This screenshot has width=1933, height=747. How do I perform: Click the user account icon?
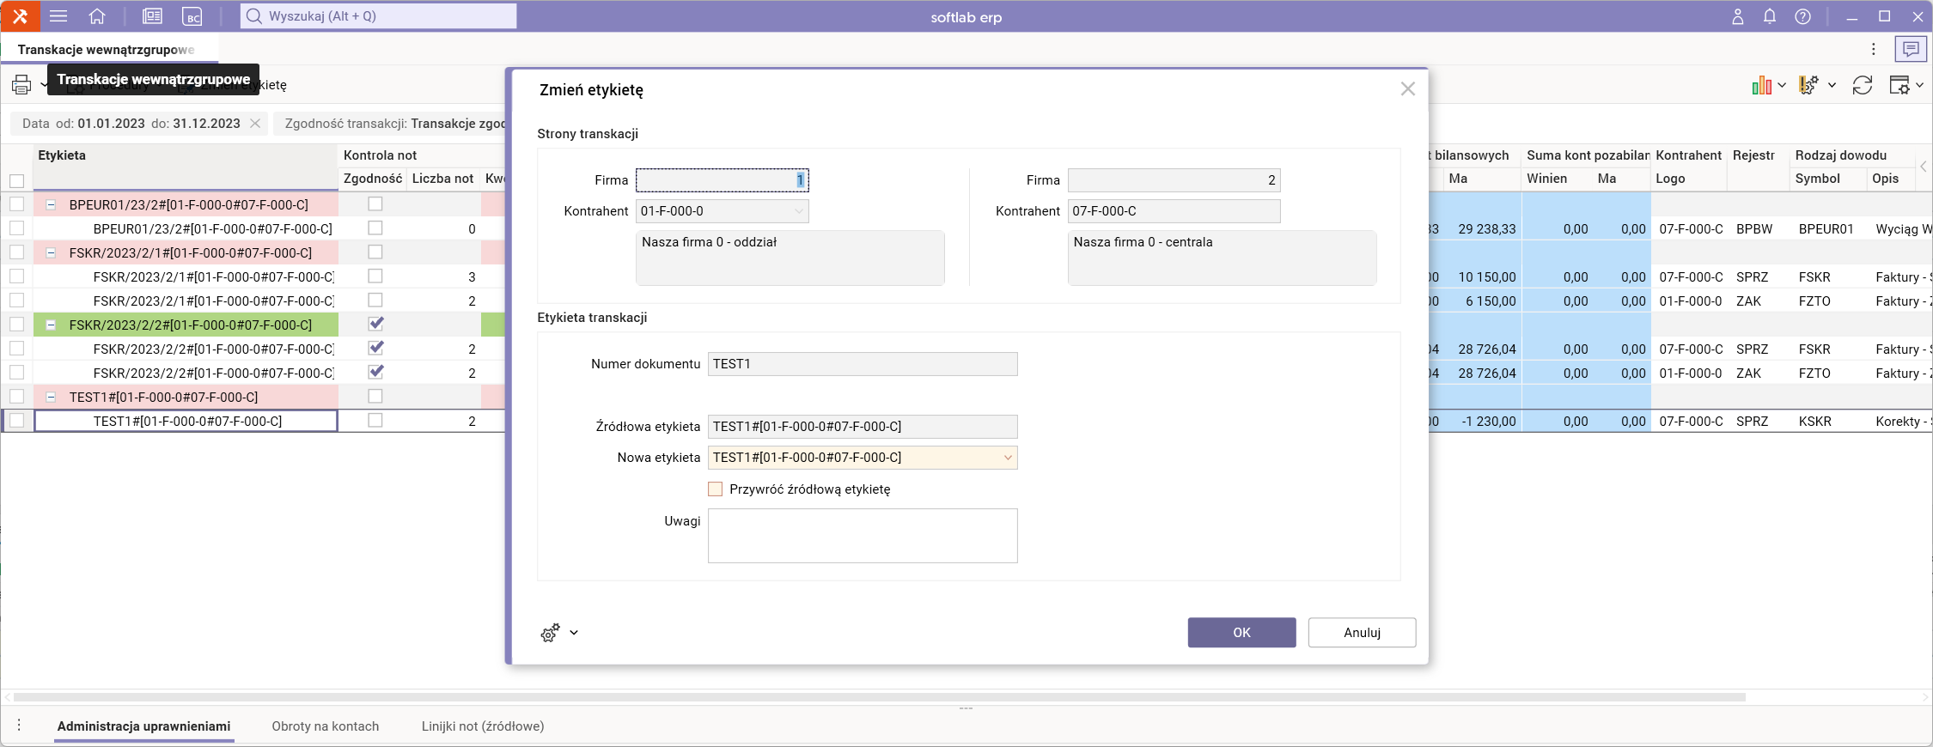tap(1737, 16)
